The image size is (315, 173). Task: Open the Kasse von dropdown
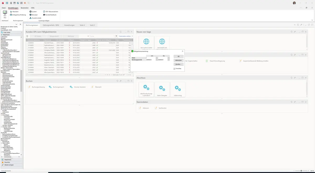click(157, 58)
